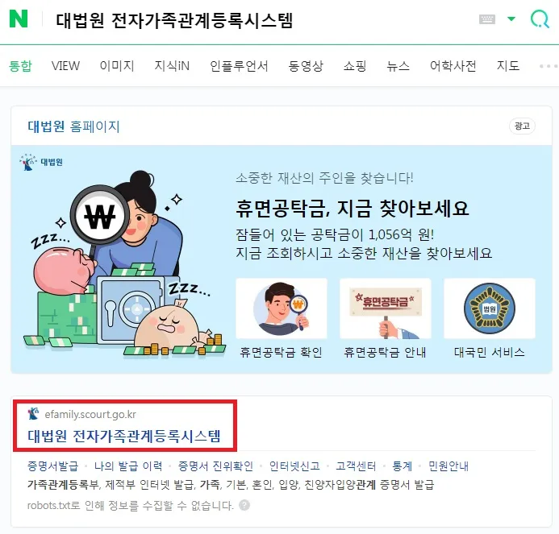This screenshot has height=534, width=559.
Task: Open the on-screen keyboard icon
Action: tap(486, 19)
